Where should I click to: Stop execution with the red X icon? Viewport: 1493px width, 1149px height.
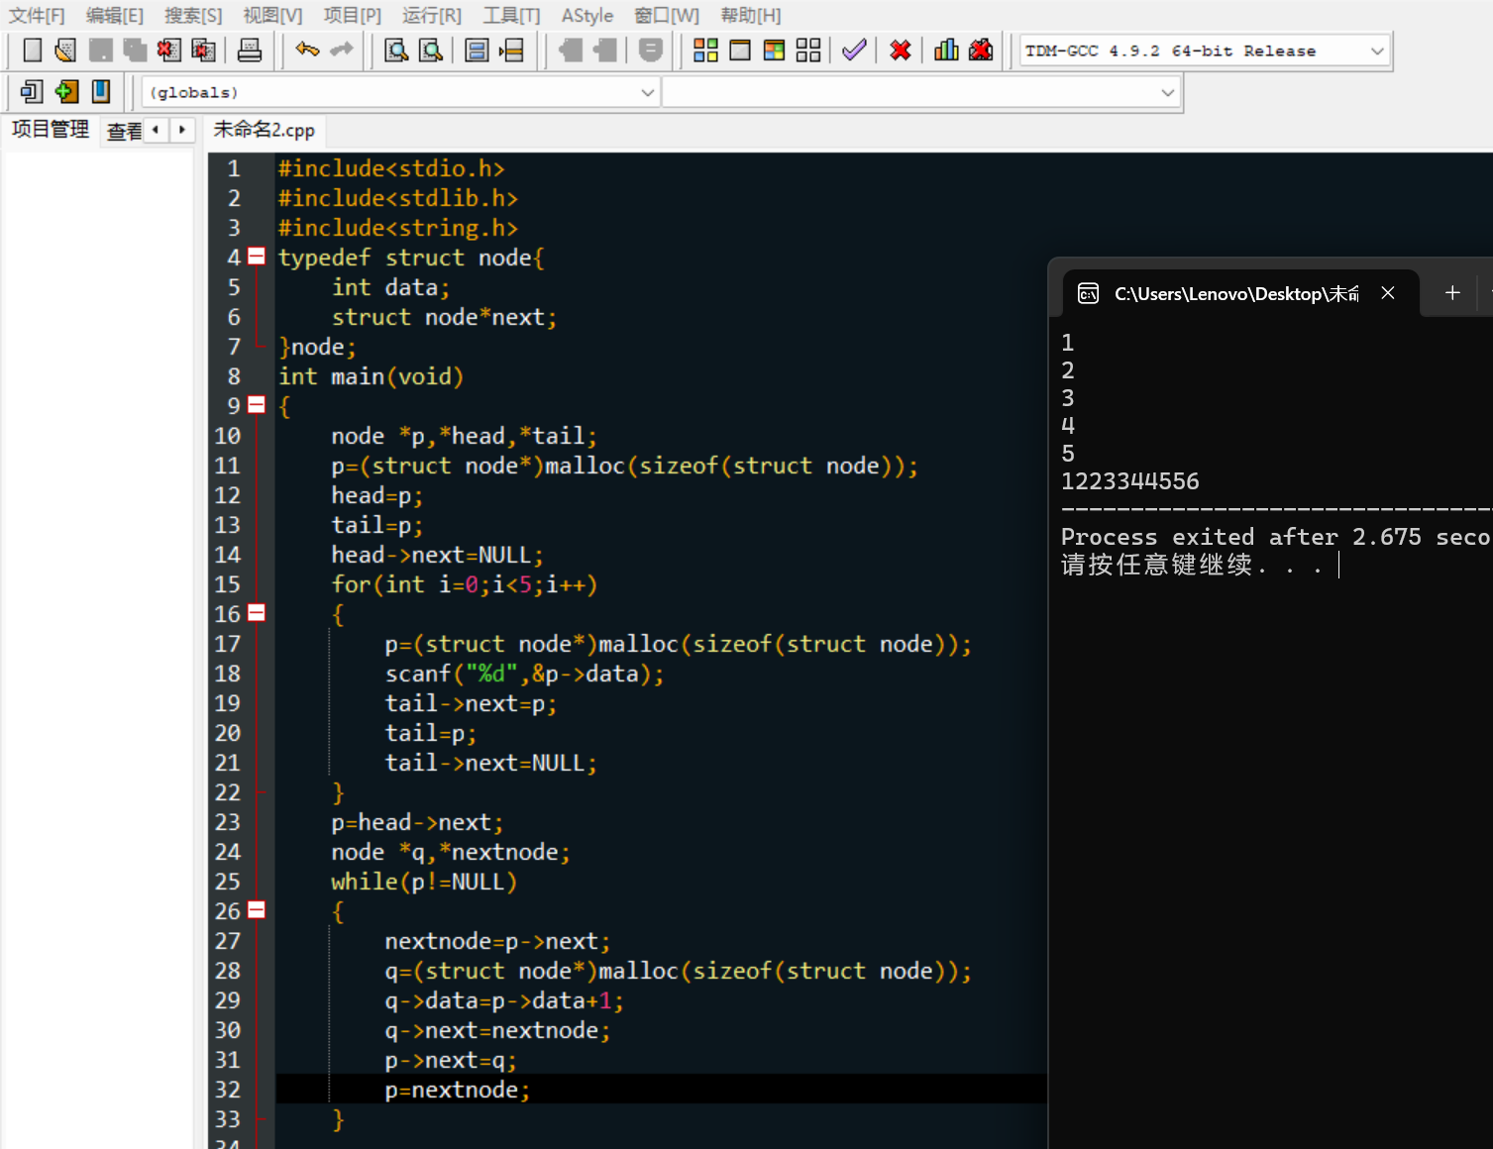click(x=901, y=51)
